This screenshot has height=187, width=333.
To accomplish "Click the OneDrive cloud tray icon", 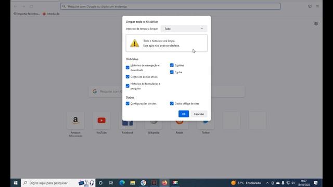I will tap(278, 183).
